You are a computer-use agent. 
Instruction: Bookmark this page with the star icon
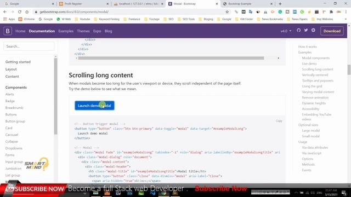pos(227,12)
